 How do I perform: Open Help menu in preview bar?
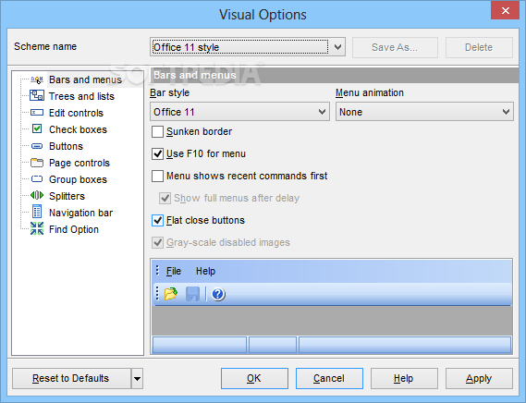[x=205, y=271]
